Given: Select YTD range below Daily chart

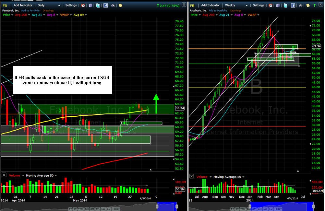Looking at the screenshot, I should click(x=80, y=209).
